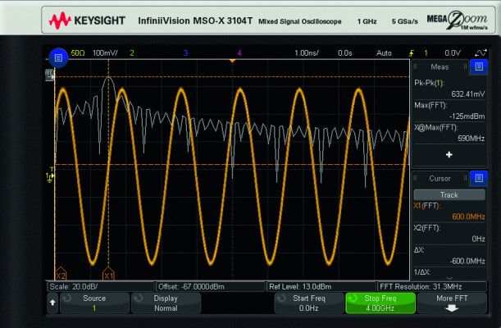501x328 pixels.
Task: Open the blue main menu button
Action: [58, 57]
